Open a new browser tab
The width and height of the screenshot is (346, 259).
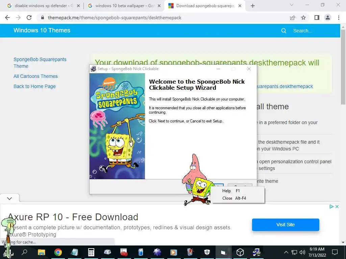(253, 6)
